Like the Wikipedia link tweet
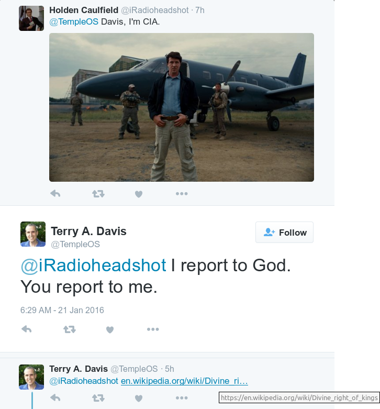Image resolution: width=380 pixels, height=409 pixels. (x=139, y=398)
